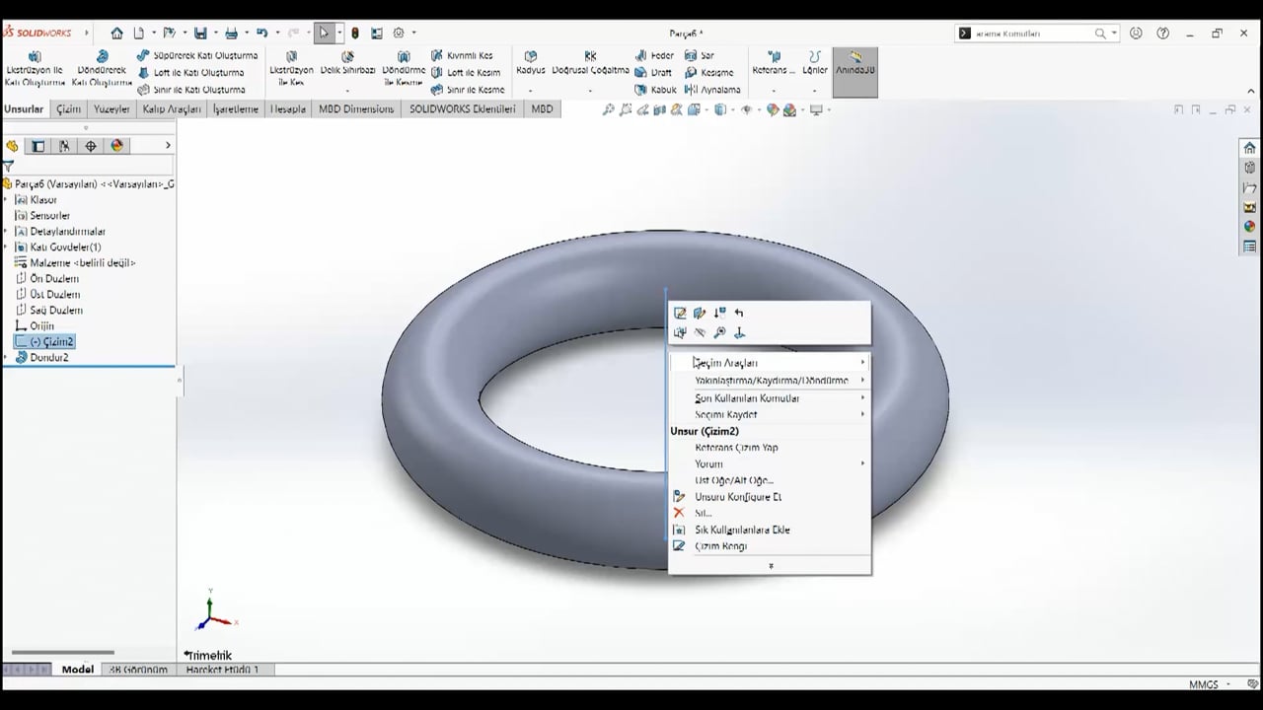Choose Çizim Rengi from context menu
Viewport: 1263px width, 710px height.
[x=770, y=546]
